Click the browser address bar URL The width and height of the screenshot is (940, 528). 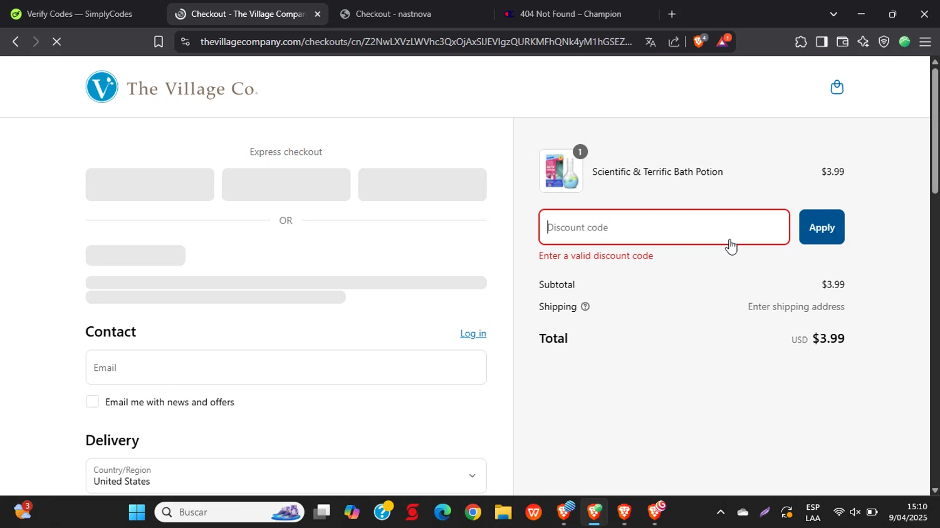tap(415, 42)
